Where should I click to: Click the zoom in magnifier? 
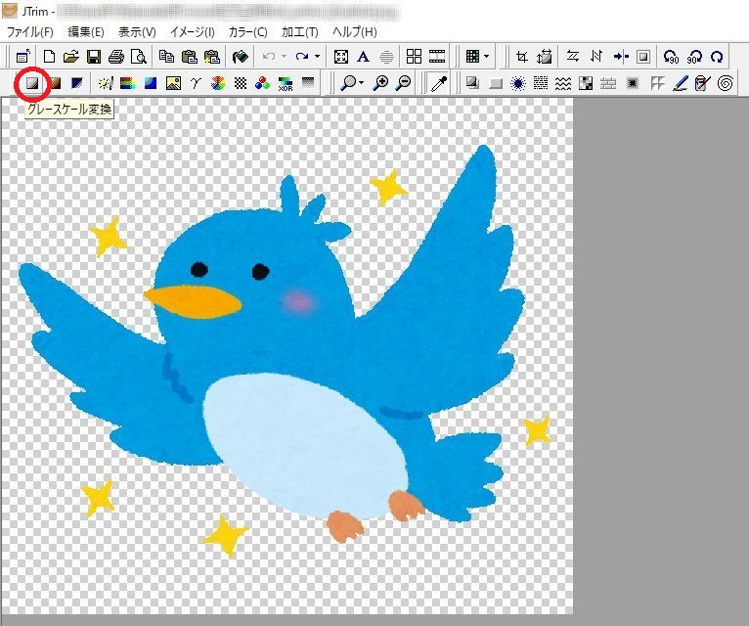[381, 84]
